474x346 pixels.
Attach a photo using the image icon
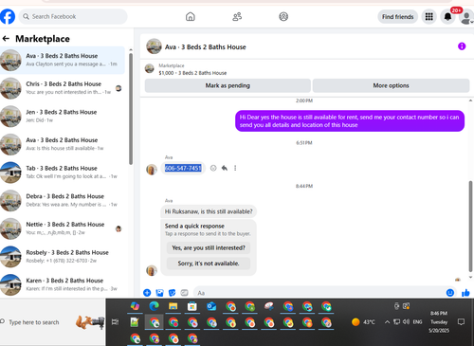coord(160,293)
